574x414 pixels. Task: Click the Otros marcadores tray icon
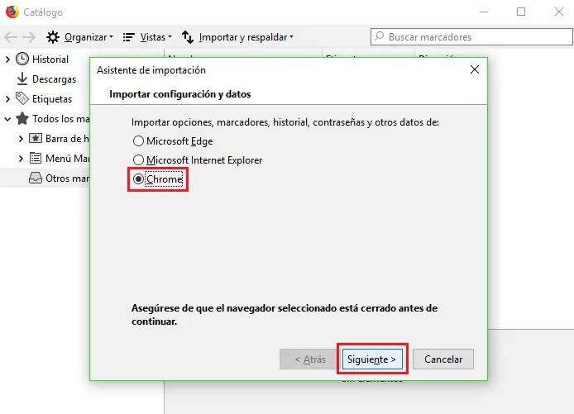36,178
